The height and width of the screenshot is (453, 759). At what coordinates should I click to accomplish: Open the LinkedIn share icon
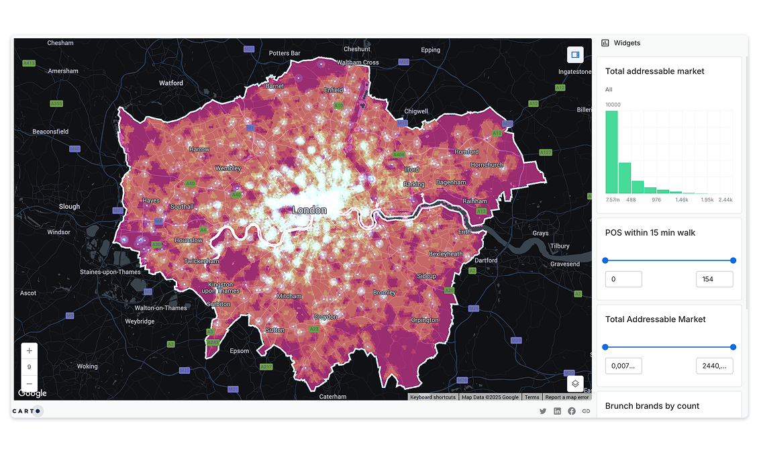(x=558, y=411)
